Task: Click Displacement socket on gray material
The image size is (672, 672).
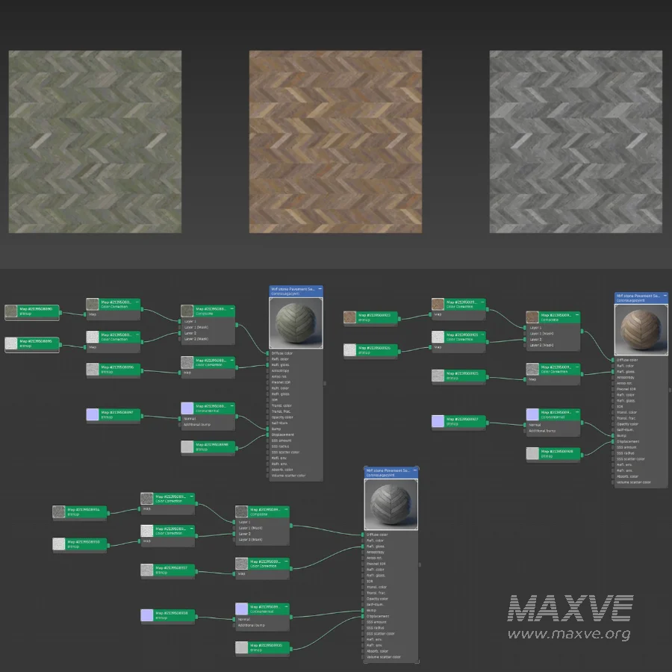Action: [363, 616]
